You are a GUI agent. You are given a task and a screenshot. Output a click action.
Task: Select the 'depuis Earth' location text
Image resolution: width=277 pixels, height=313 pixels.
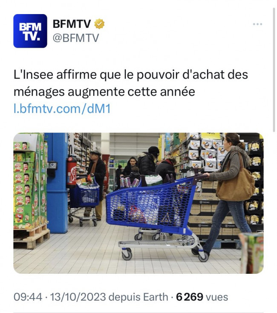point(138,297)
